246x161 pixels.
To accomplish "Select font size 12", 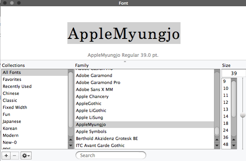I will (226, 102).
